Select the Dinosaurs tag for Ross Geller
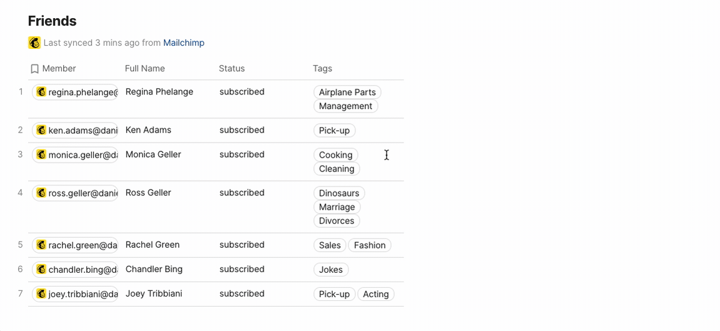This screenshot has height=331, width=720. pyautogui.click(x=339, y=193)
